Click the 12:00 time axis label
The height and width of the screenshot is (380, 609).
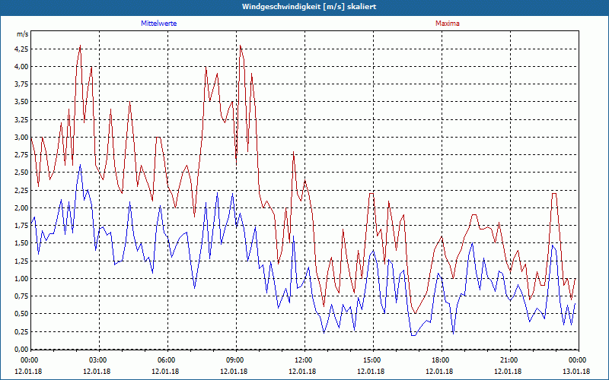(304, 360)
